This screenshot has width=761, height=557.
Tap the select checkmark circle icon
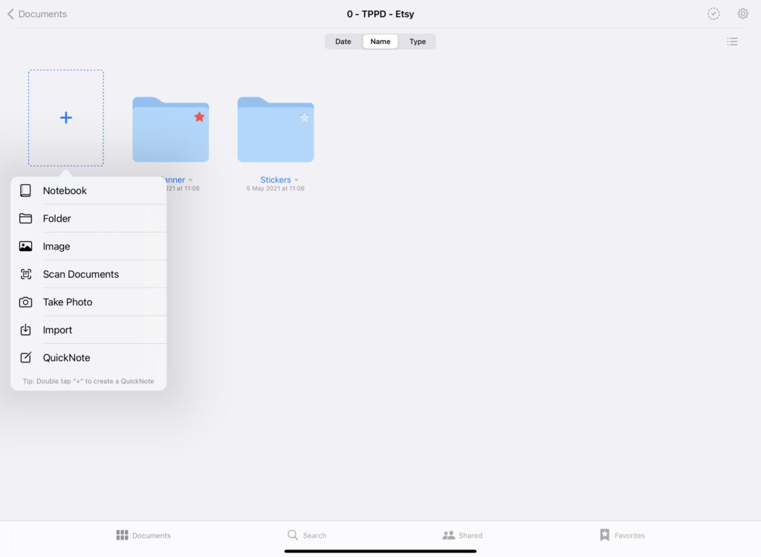(713, 13)
